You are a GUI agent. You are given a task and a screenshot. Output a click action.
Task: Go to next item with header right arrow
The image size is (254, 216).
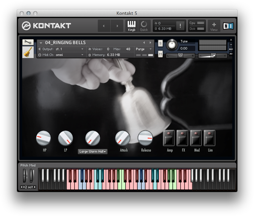tap(117, 26)
